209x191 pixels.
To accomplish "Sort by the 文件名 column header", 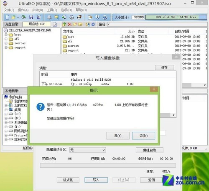I will [88, 32].
